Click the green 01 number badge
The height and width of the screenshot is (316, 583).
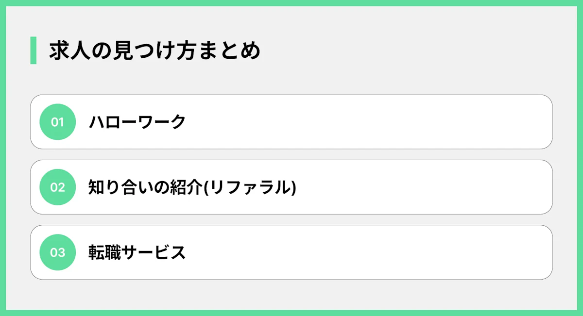point(57,122)
